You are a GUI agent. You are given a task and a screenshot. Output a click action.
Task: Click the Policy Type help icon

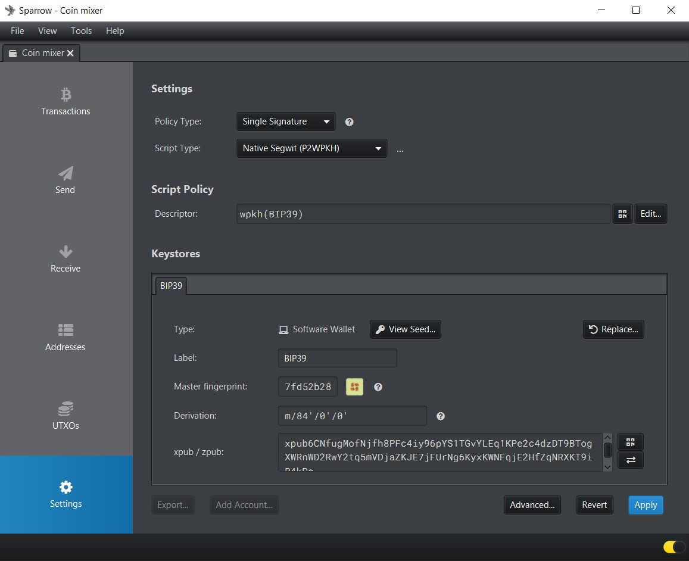(x=350, y=122)
